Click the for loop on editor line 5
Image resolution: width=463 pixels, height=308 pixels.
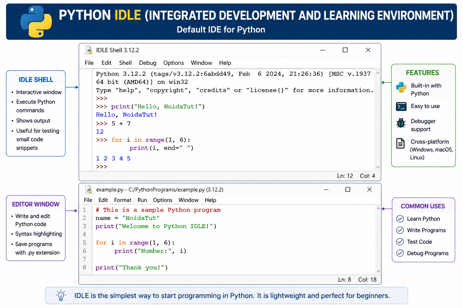pyautogui.click(x=135, y=243)
